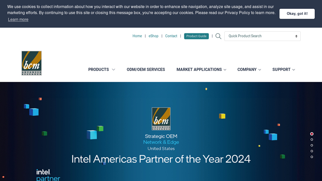Screen dimensions: 322x181
Task: Go to ODM/OEM SERVICES
Action: [146, 70]
